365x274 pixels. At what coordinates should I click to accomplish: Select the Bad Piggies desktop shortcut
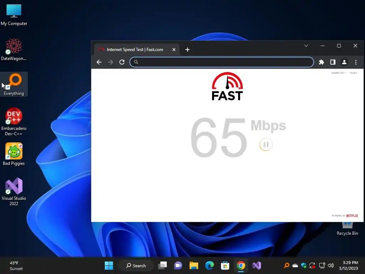[x=14, y=154]
